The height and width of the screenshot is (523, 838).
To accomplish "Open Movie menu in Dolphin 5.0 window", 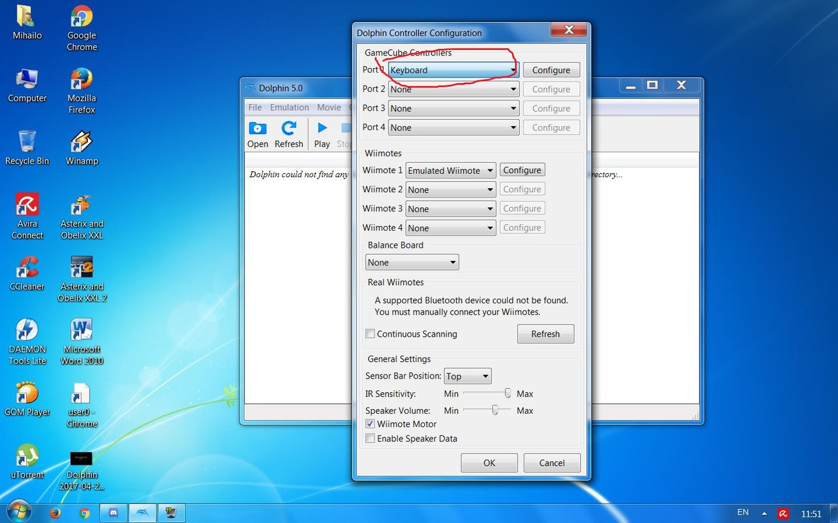I will (329, 107).
